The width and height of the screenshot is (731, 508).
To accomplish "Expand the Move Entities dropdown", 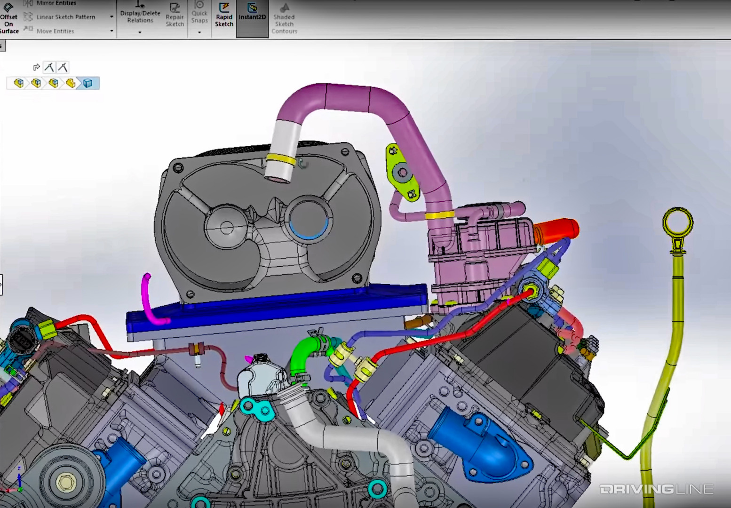I will (x=111, y=31).
